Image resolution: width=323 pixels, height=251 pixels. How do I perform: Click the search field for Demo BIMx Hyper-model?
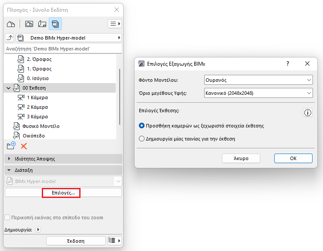click(63, 49)
